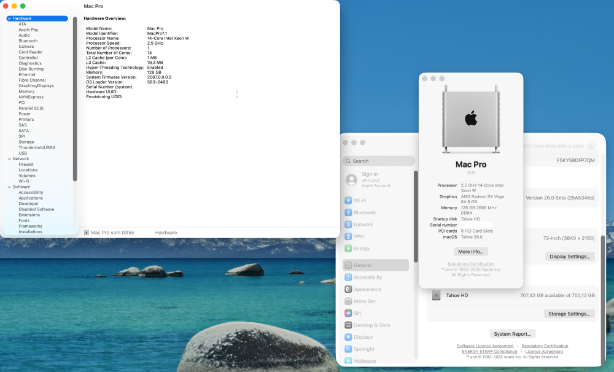Select Disabled Software in System Information sidebar
The image size is (614, 372).
point(36,209)
